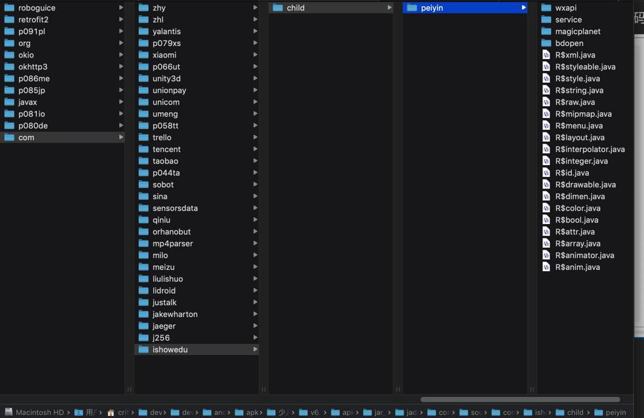Select the sensorsdata folder
The width and height of the screenshot is (644, 418).
pyautogui.click(x=197, y=208)
